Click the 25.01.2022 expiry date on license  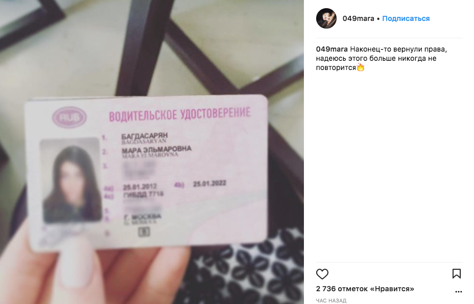[x=209, y=183]
